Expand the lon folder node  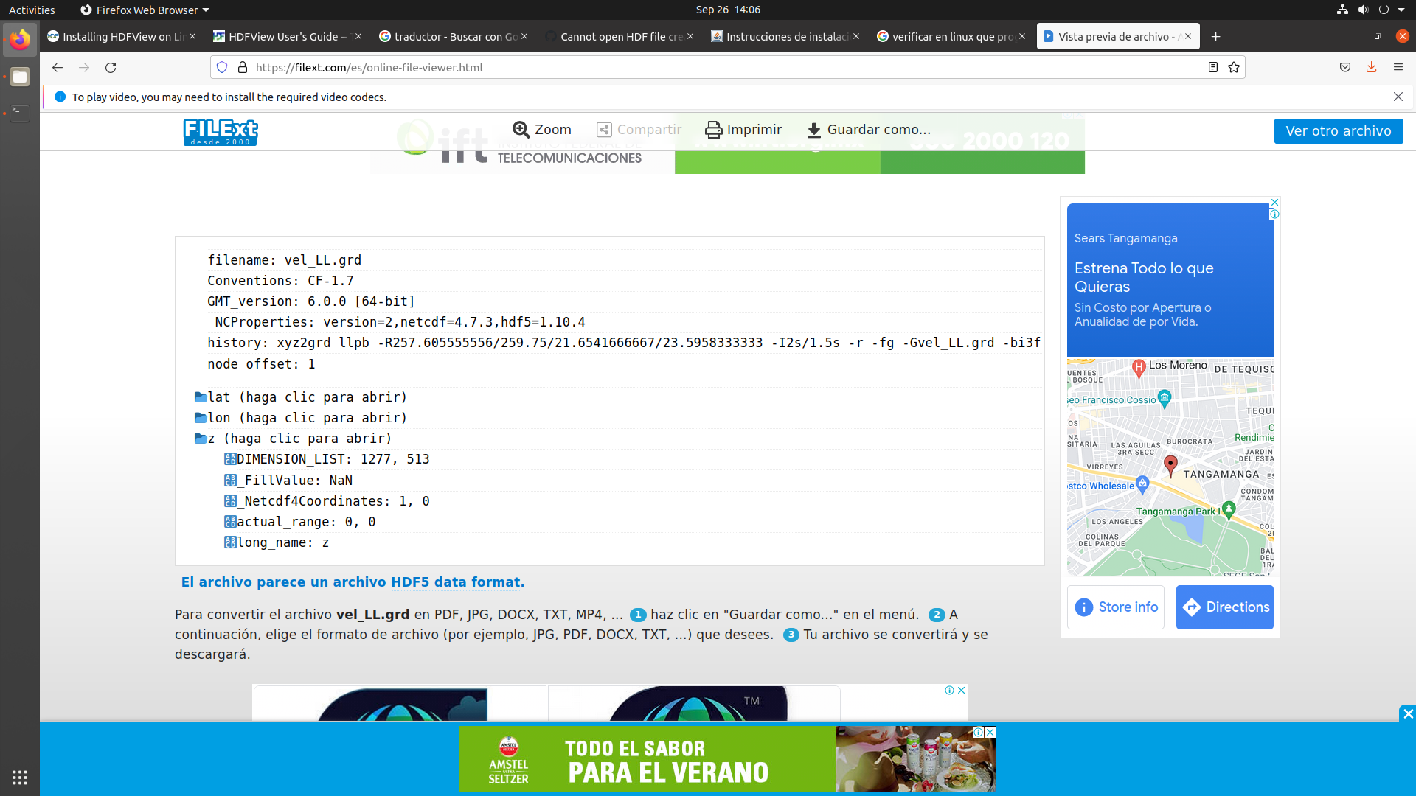(x=200, y=417)
